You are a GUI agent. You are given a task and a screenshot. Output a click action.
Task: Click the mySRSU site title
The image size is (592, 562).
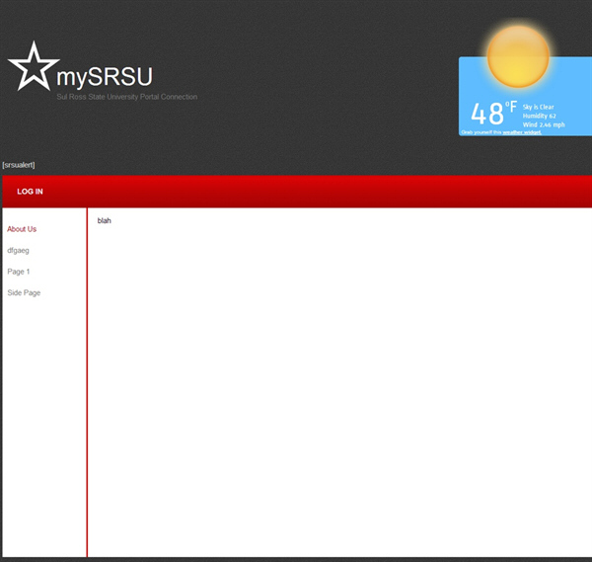click(105, 77)
